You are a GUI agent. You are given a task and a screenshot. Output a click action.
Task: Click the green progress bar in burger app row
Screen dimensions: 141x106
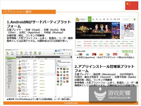42,68
